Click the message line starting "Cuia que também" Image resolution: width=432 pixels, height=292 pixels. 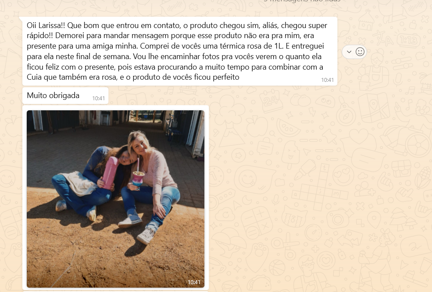click(133, 77)
